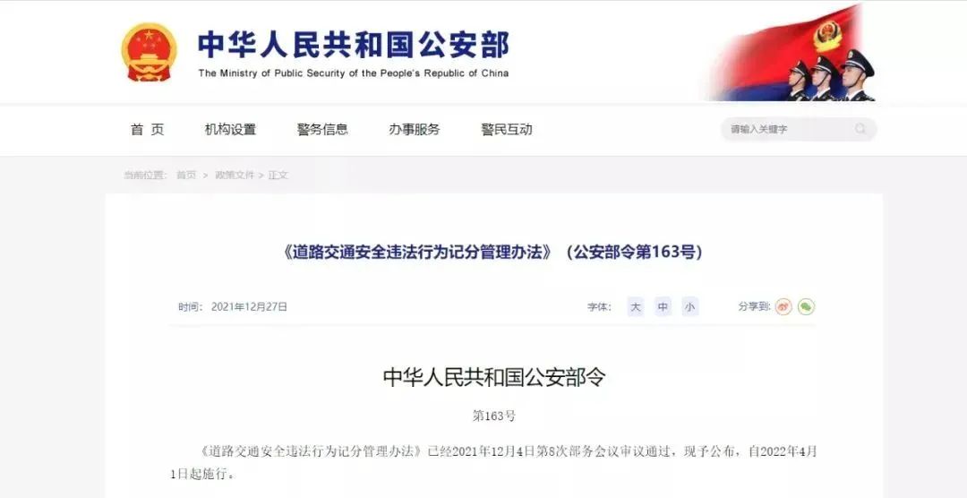This screenshot has width=967, height=498.
Task: Share article via Weibo icon
Action: coord(783,306)
